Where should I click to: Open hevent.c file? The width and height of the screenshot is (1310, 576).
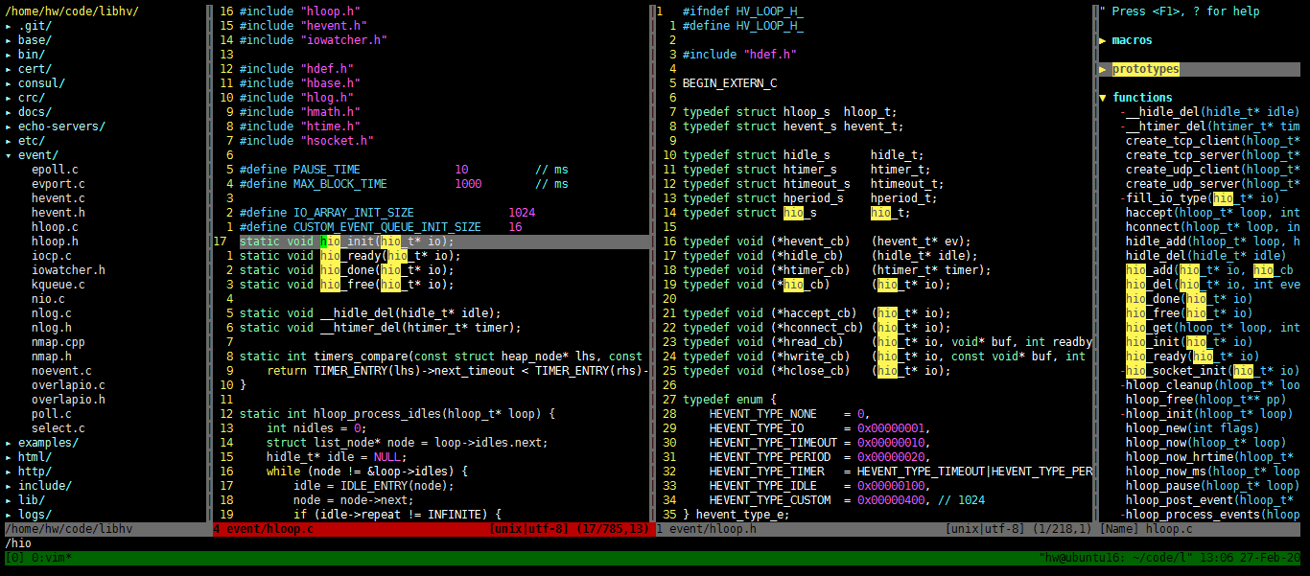click(58, 198)
